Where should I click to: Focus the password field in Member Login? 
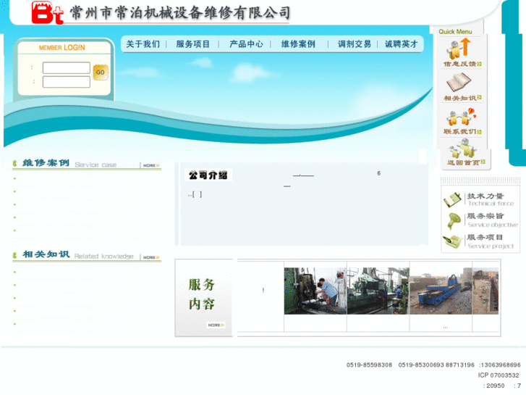(x=66, y=82)
